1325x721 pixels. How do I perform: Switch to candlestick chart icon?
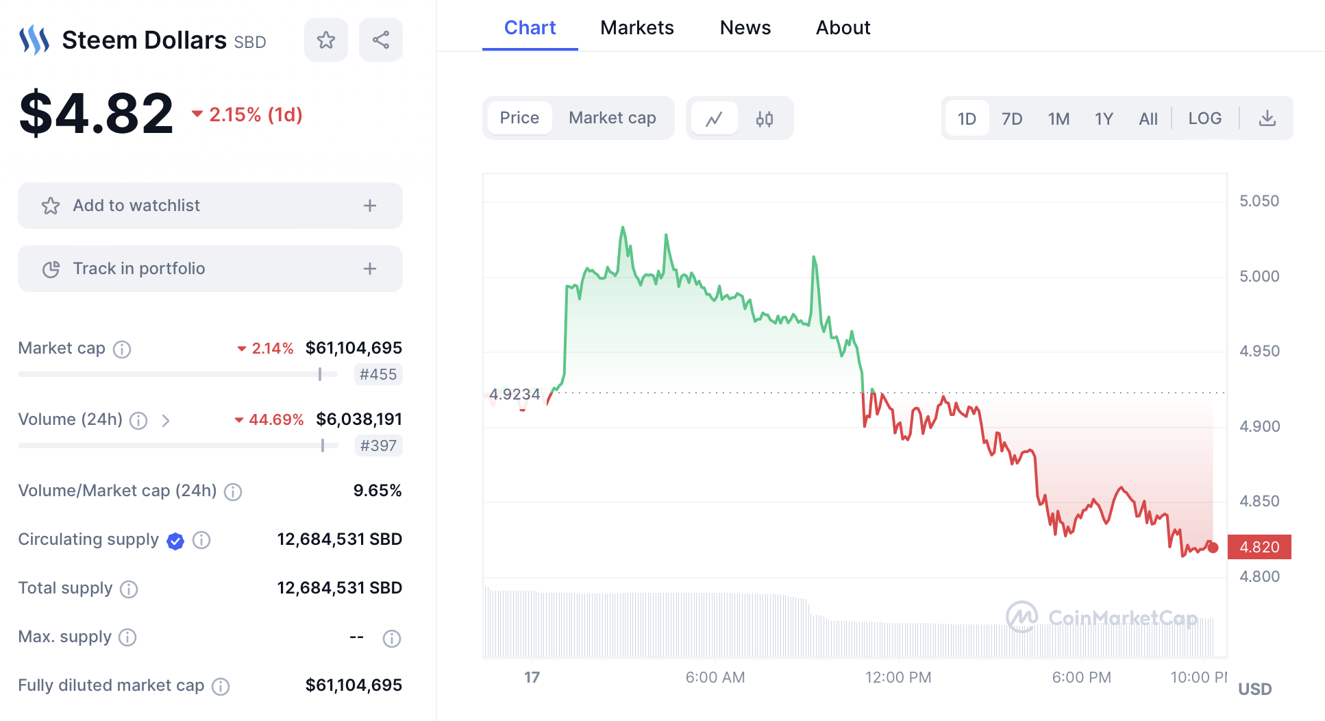click(764, 119)
